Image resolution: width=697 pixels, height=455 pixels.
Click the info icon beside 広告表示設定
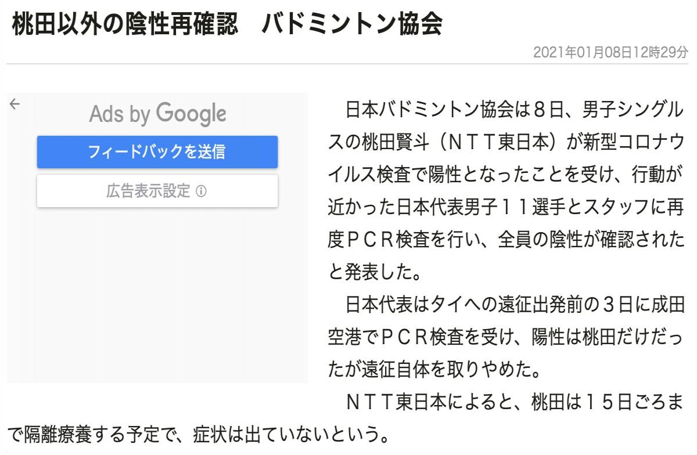coord(201,191)
